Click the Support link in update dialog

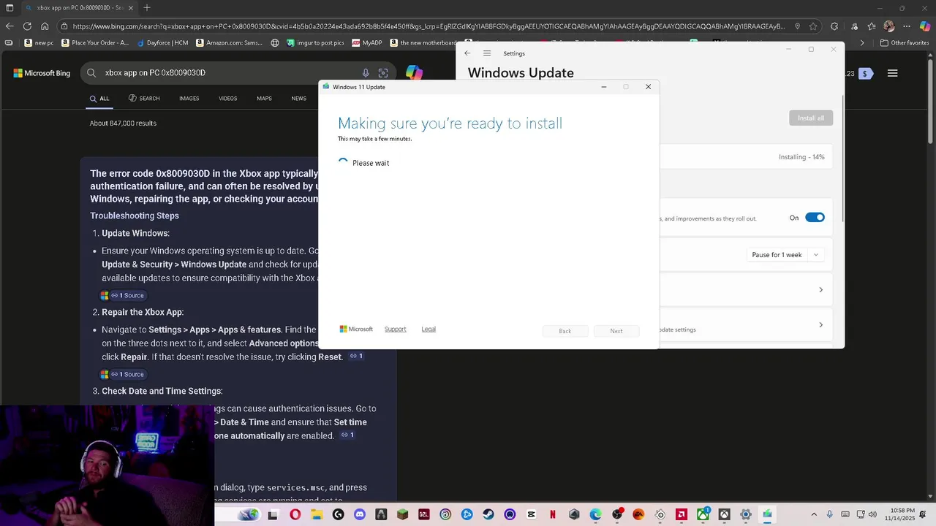pyautogui.click(x=396, y=329)
